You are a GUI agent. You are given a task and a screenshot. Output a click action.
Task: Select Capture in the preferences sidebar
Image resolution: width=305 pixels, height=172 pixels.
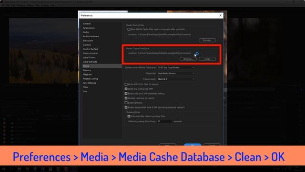(87, 45)
